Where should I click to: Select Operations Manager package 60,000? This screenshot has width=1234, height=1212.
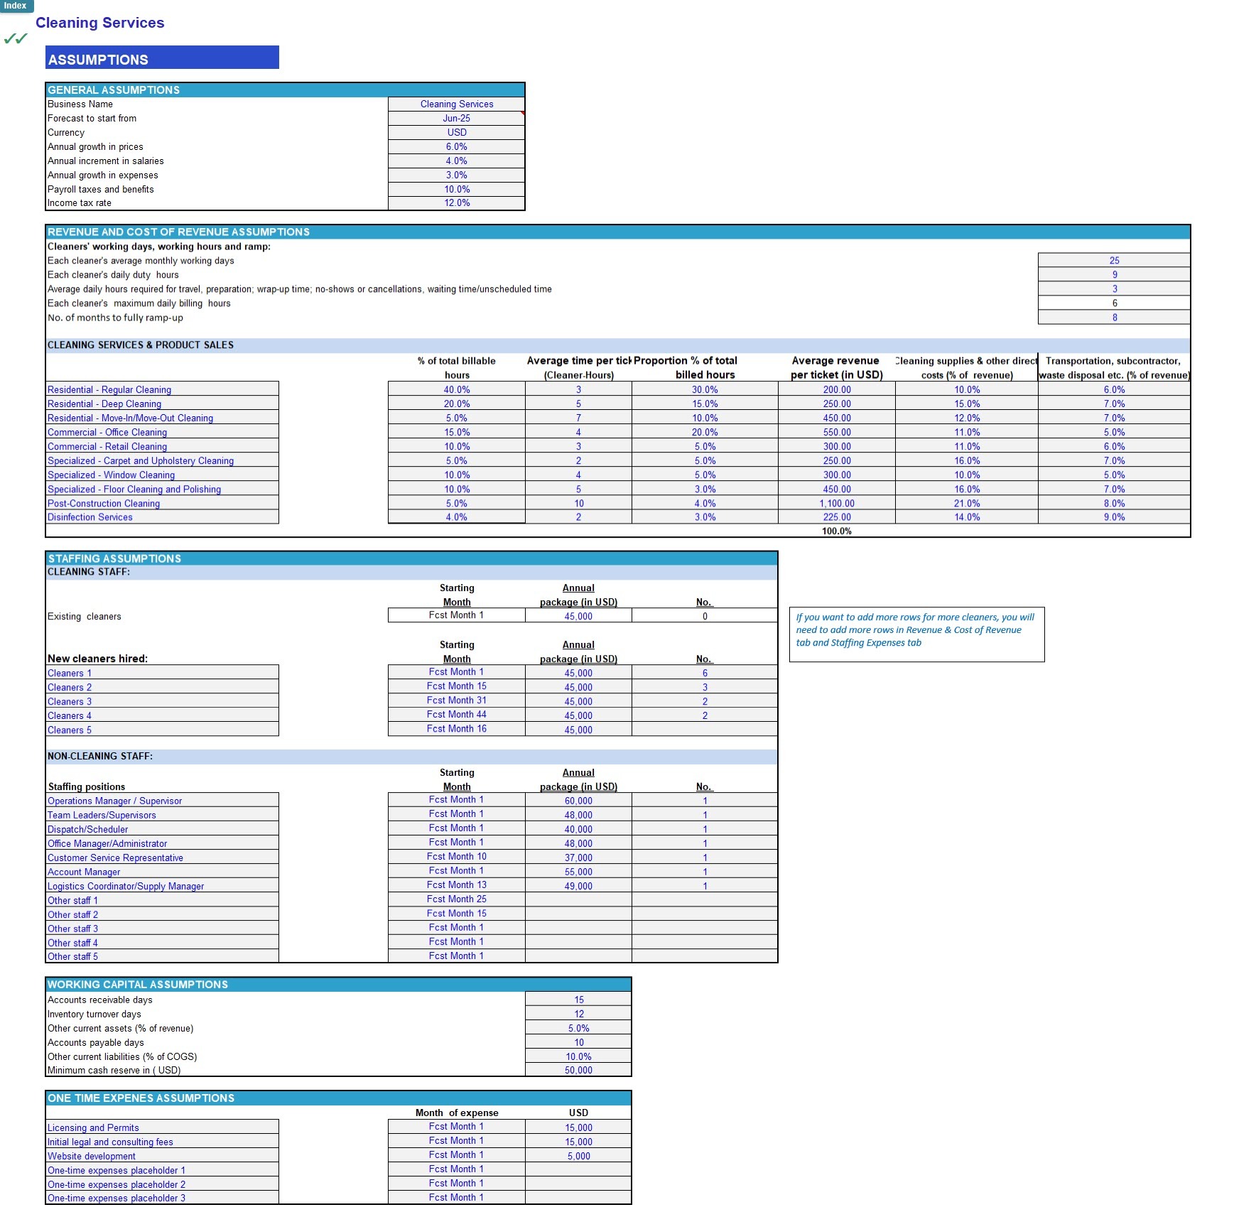point(578,801)
